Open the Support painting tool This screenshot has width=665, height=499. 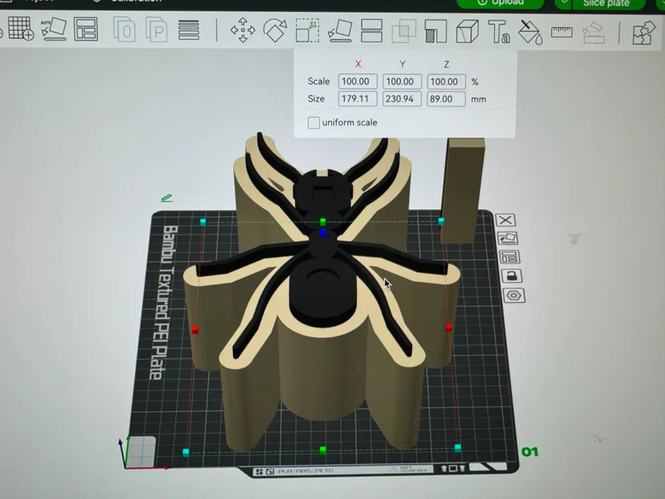click(x=436, y=31)
